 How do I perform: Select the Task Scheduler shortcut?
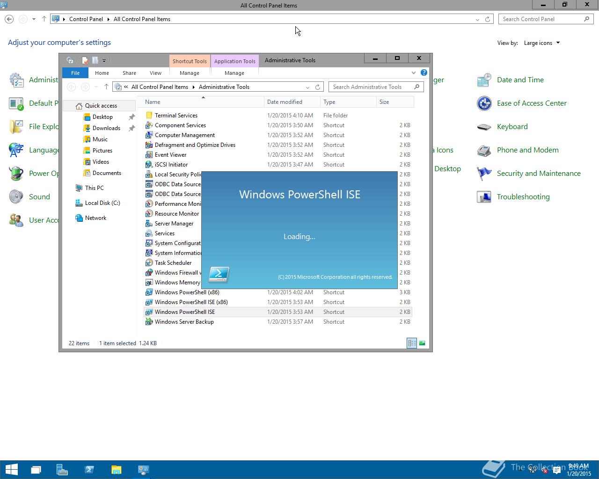click(173, 263)
